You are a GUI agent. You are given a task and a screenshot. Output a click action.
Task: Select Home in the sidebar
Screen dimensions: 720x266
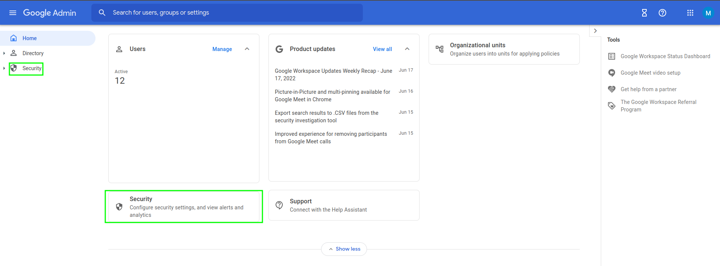click(x=29, y=38)
